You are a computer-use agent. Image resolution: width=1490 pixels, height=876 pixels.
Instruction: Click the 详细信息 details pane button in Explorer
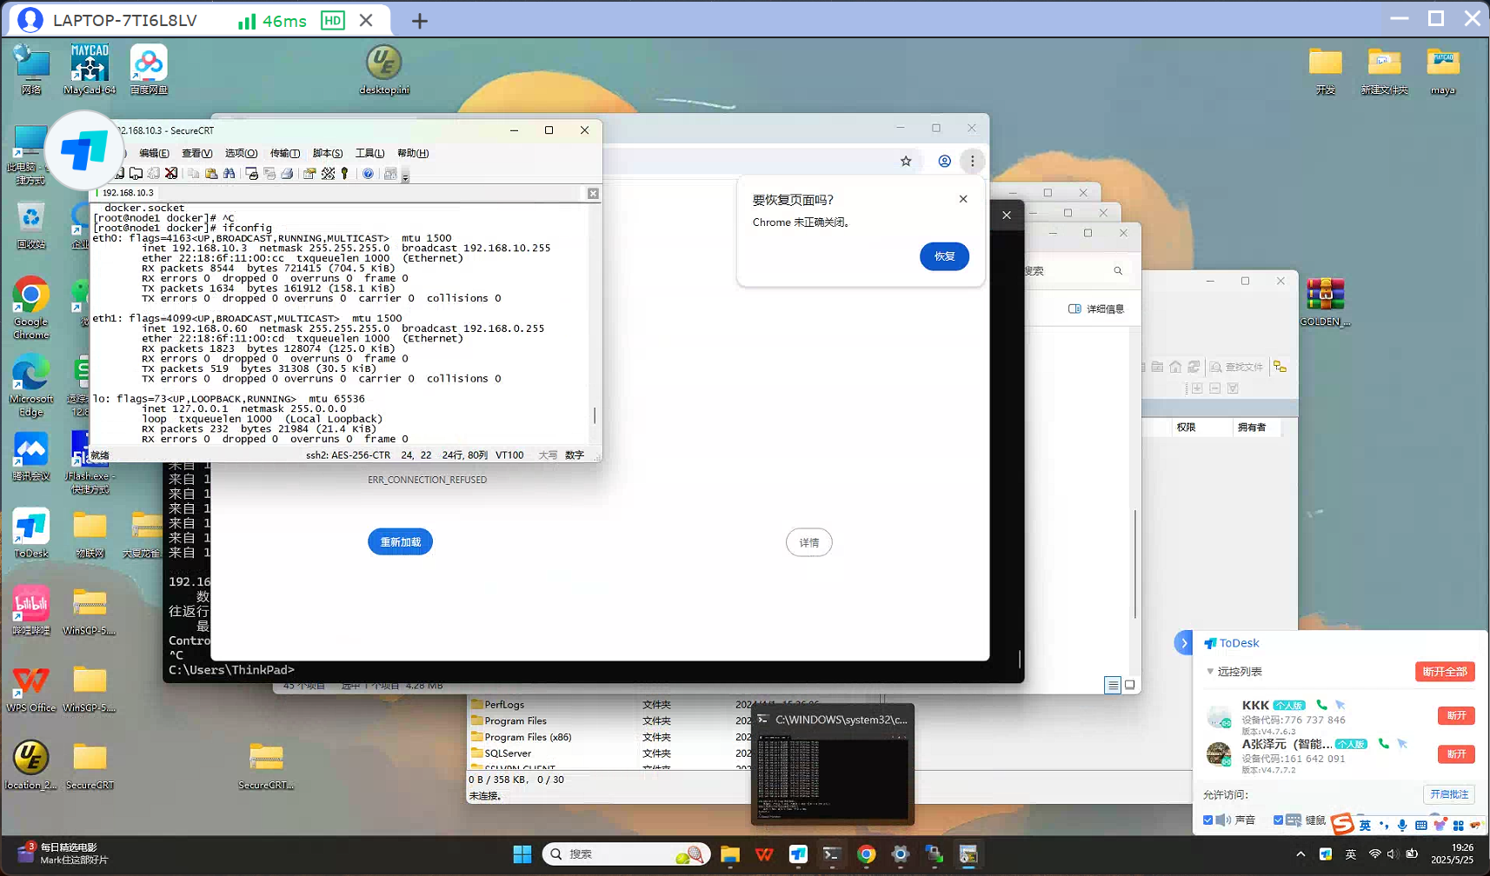click(1096, 309)
